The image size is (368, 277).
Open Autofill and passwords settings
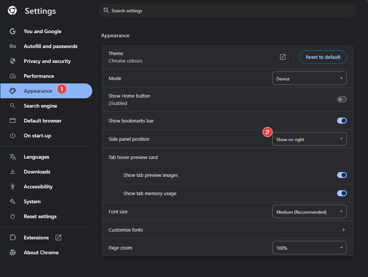pyautogui.click(x=51, y=46)
